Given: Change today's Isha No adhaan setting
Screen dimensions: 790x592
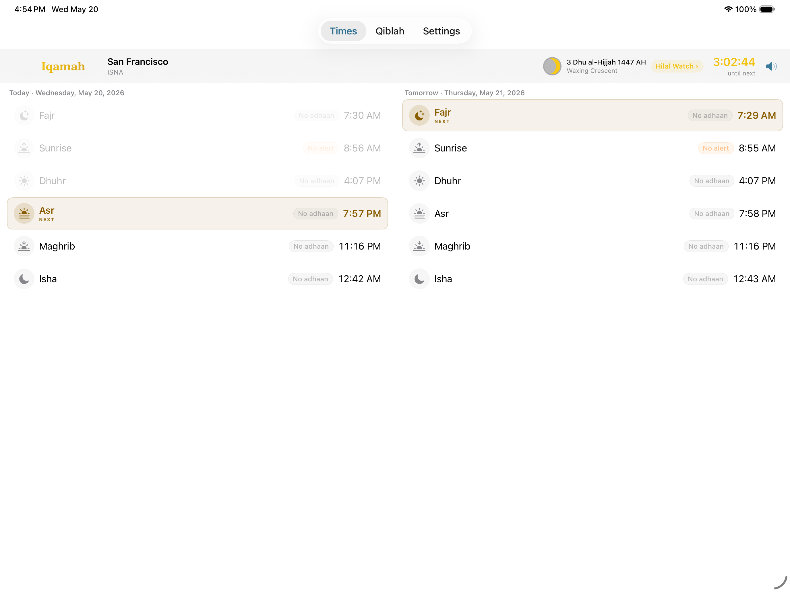Looking at the screenshot, I should [x=310, y=279].
